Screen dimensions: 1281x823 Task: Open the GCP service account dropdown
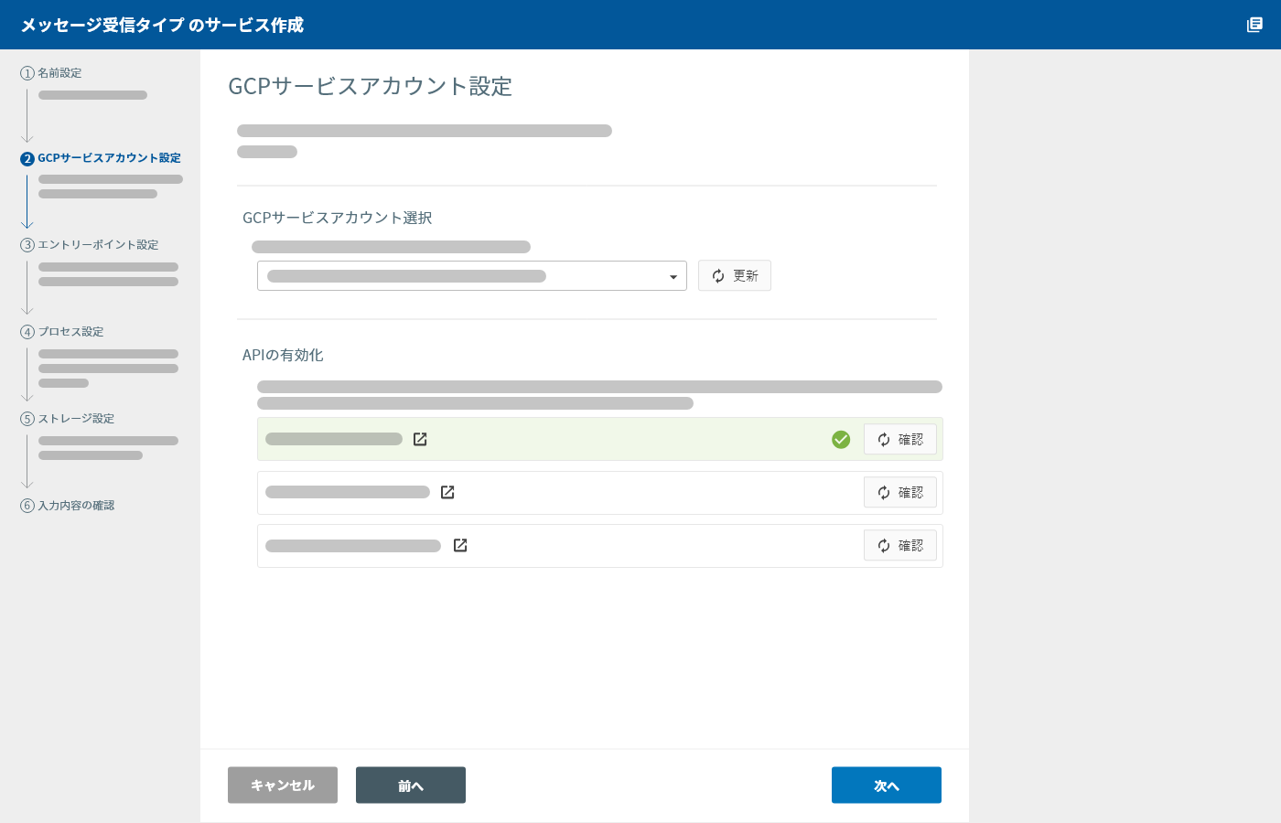click(x=472, y=276)
